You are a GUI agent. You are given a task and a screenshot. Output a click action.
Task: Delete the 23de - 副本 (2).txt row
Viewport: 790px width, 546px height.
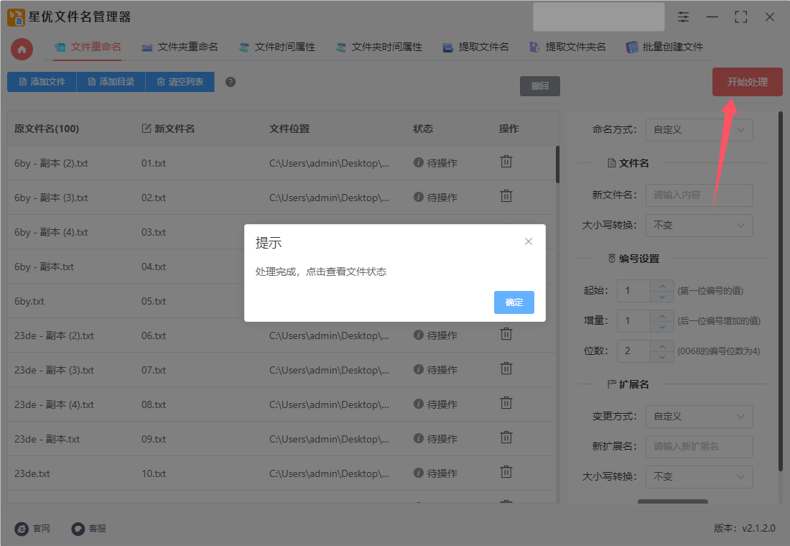coord(506,334)
